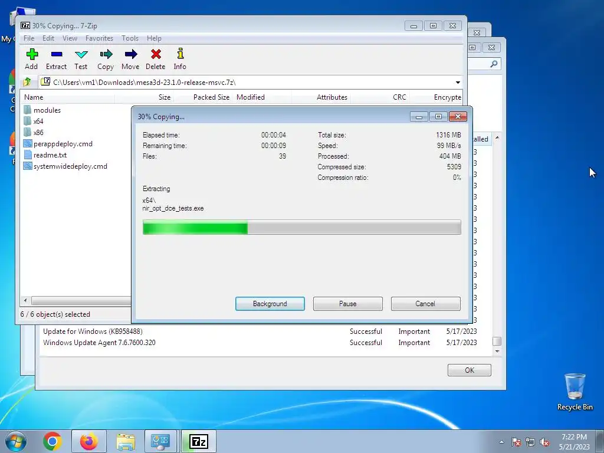Click the Extract toolbar icon
Viewport: 604px width, 453px height.
click(56, 54)
